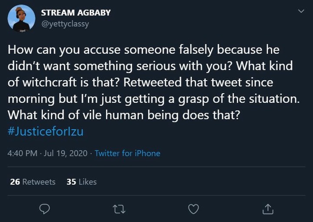Open the #JusticeforIzu hashtag
This screenshot has height=222, width=313.
(x=46, y=132)
